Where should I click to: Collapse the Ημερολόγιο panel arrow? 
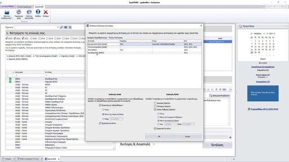(x=287, y=26)
